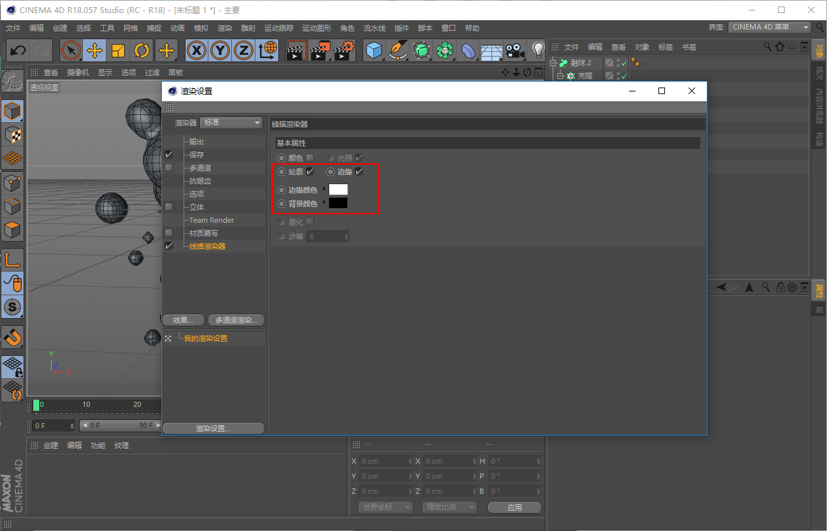The image size is (827, 531).
Task: Switch the world coordinate system icon
Action: [267, 50]
